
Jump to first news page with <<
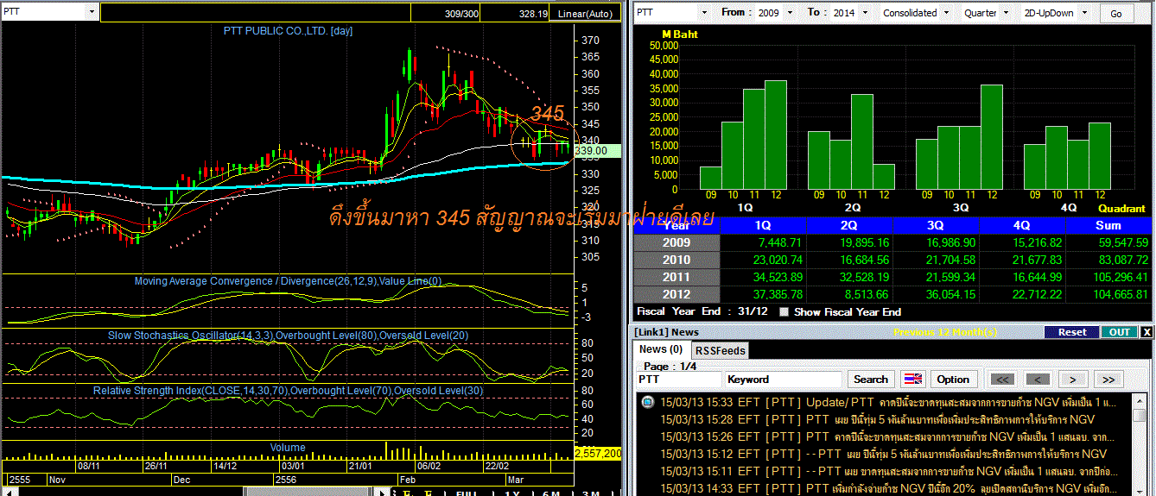pyautogui.click(x=1002, y=379)
